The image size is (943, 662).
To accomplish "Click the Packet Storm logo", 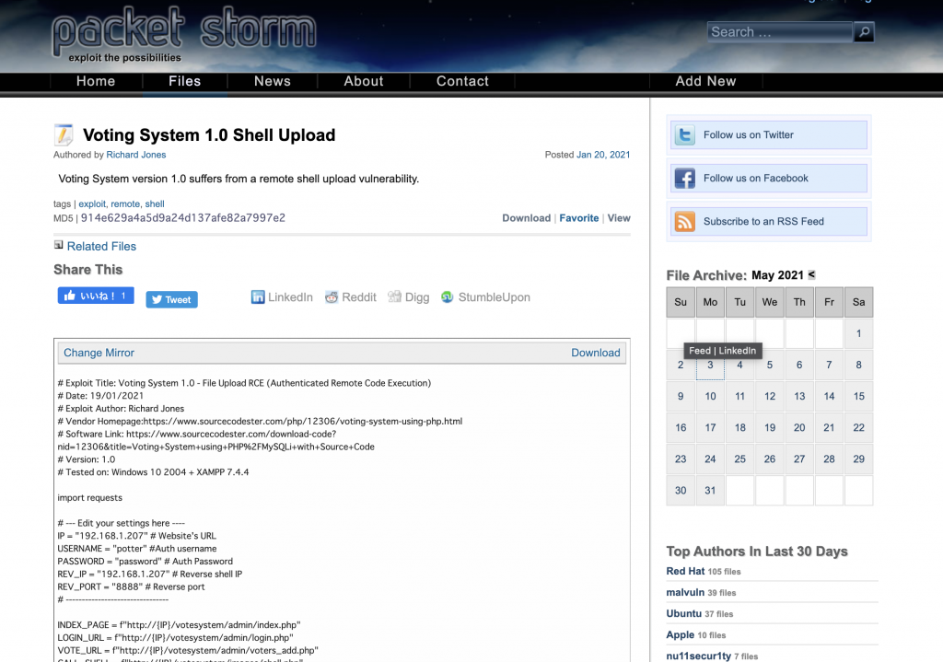I will 183,33.
